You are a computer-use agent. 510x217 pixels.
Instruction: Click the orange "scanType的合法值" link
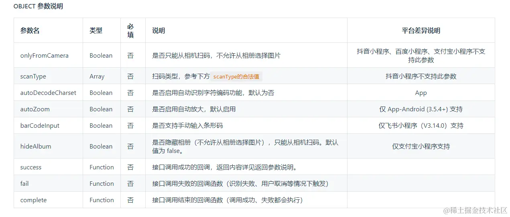coord(236,76)
